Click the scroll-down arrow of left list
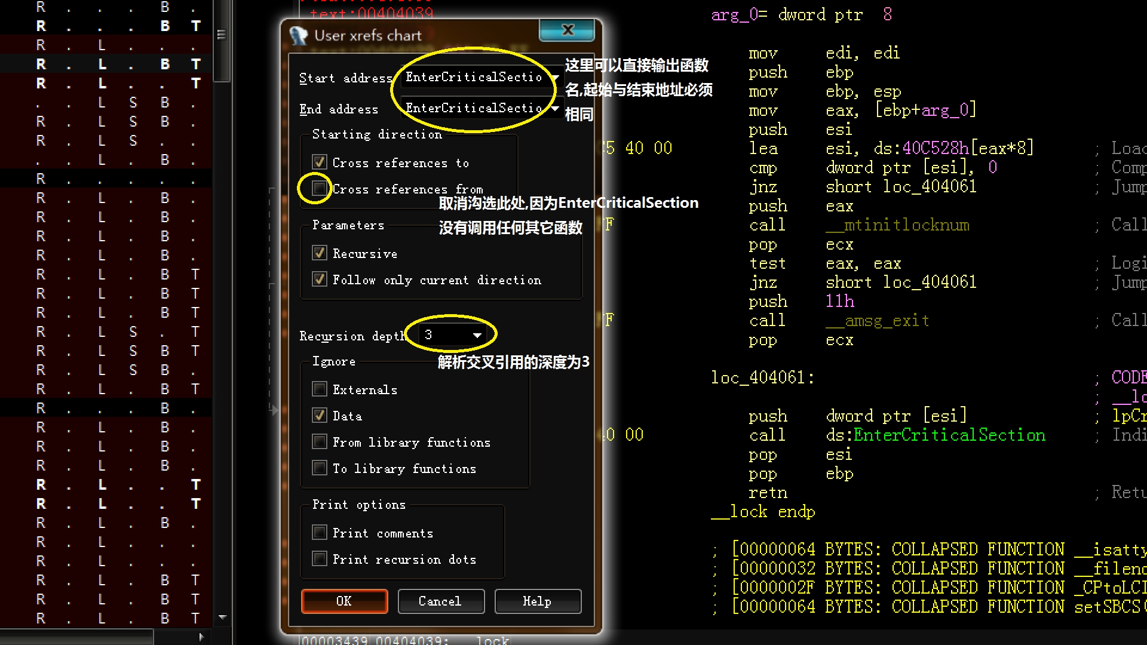 222,618
